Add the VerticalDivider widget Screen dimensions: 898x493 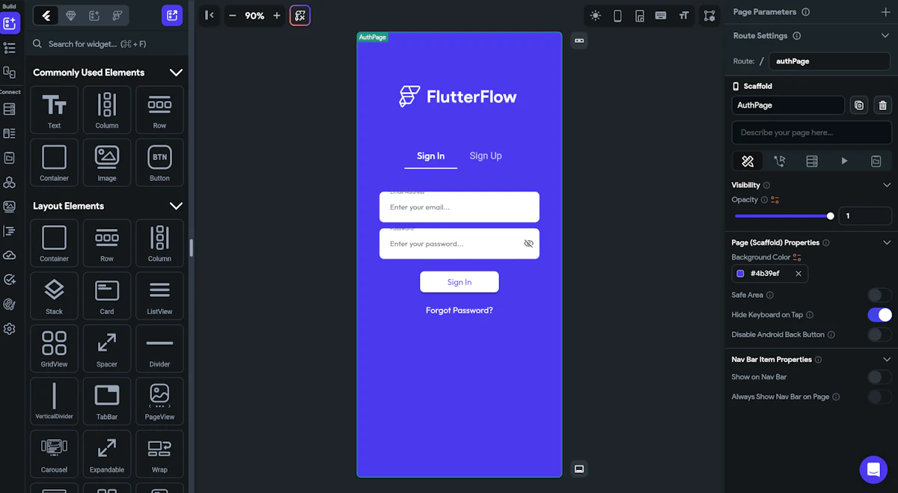click(54, 400)
